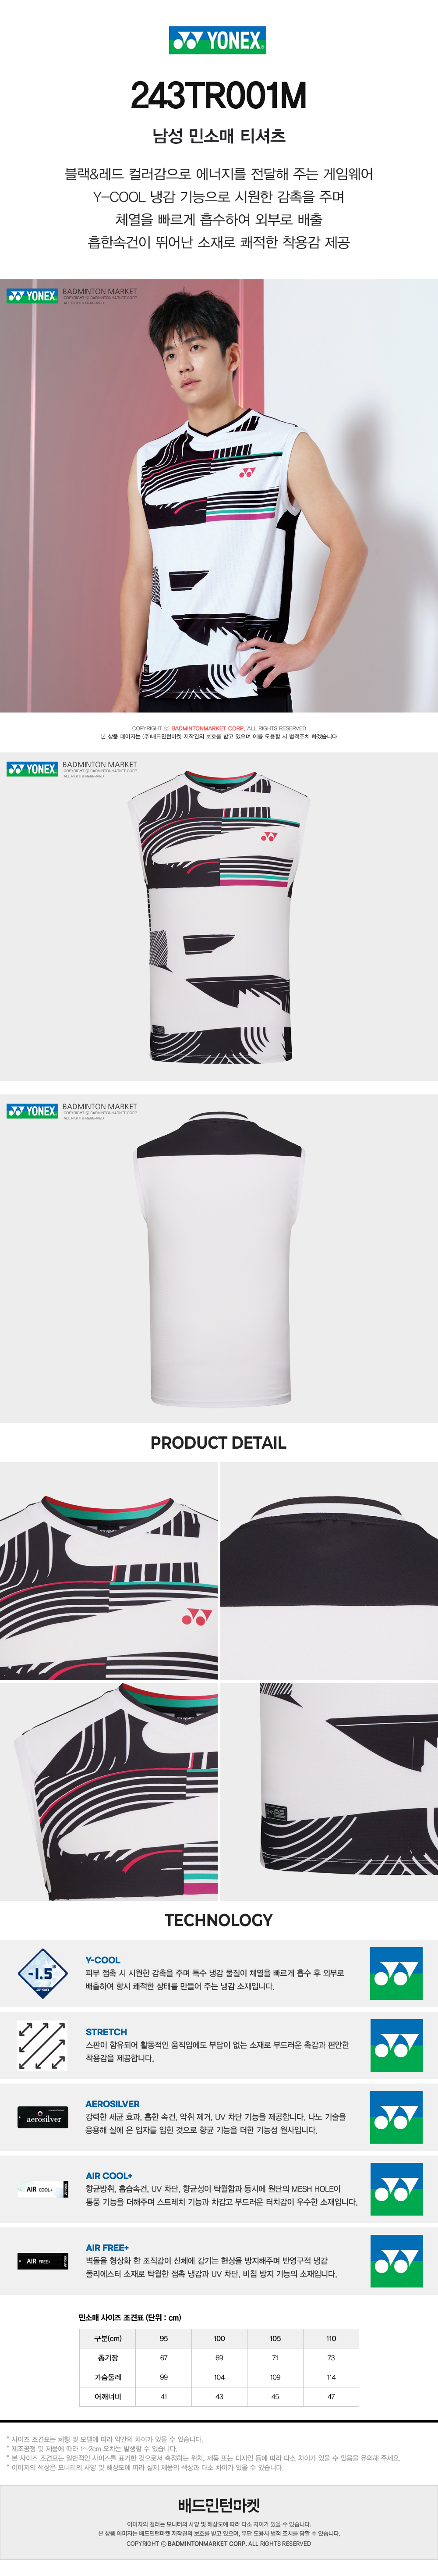
Task: Click the TECHNOLOGY section heading
Action: 218,1919
